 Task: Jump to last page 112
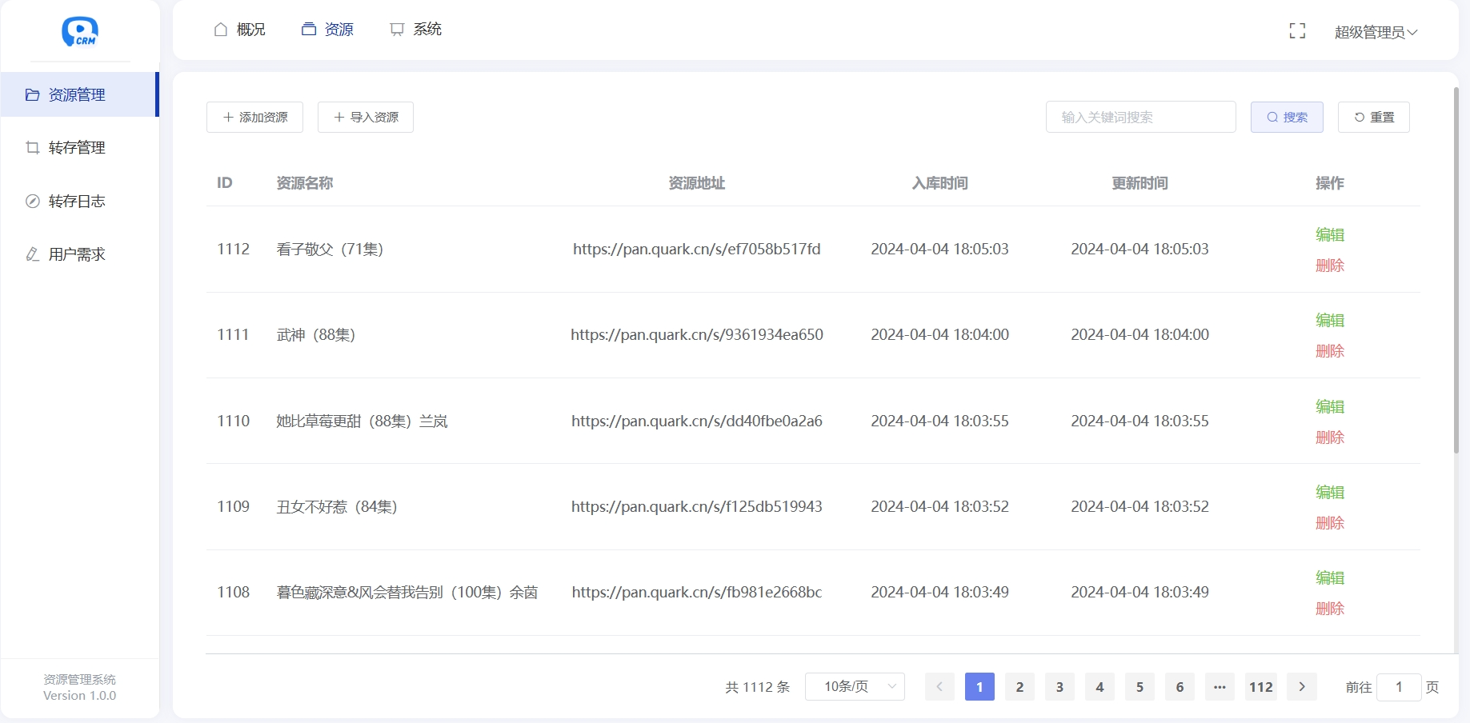[1261, 686]
